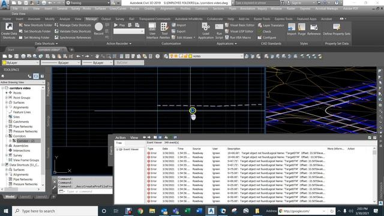Viewport: 384px width, 216px height.
Task: Click CAD Standards Configure
Action: point(267,37)
